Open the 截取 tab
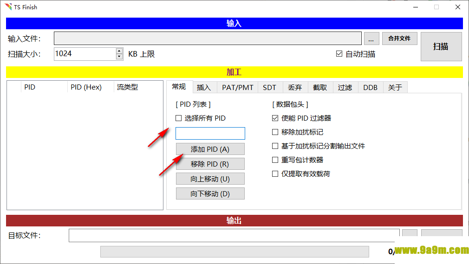 coord(320,88)
